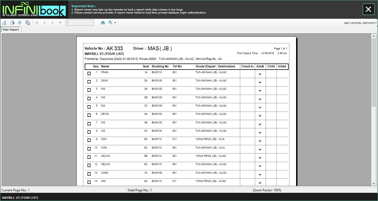Click the Copy icon in toolbar
The width and height of the screenshot is (378, 201).
(28, 23)
